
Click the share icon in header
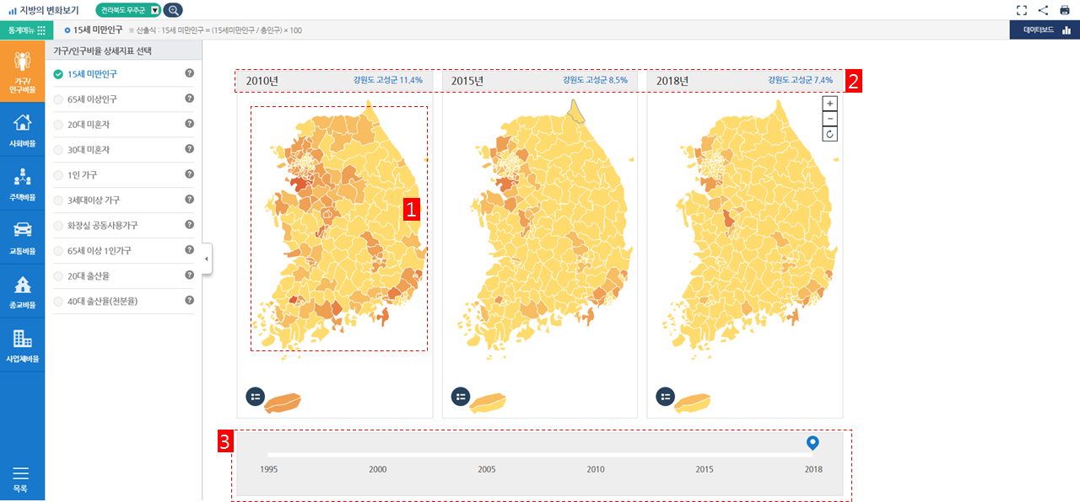[1044, 10]
